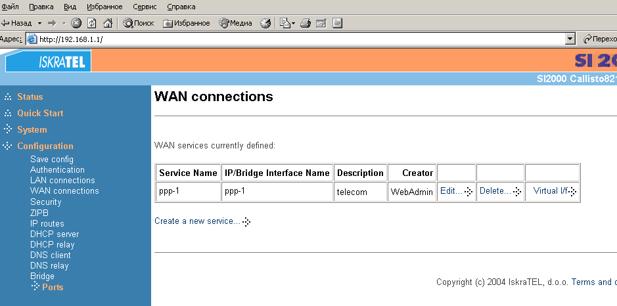Click the Переход go button
This screenshot has height=306, width=617.
coord(600,39)
